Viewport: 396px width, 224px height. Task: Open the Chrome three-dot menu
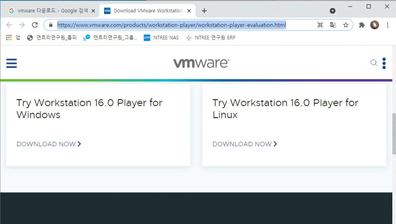[387, 25]
